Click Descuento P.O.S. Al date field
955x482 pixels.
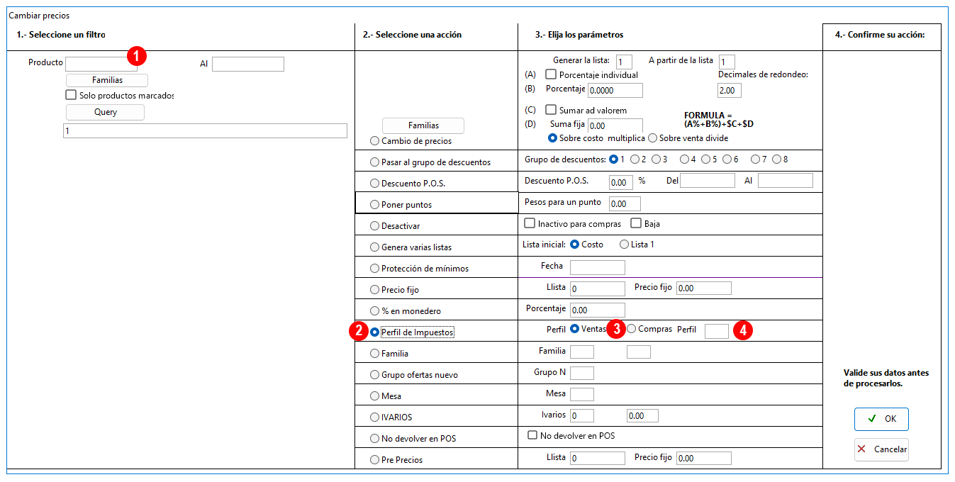[x=786, y=181]
